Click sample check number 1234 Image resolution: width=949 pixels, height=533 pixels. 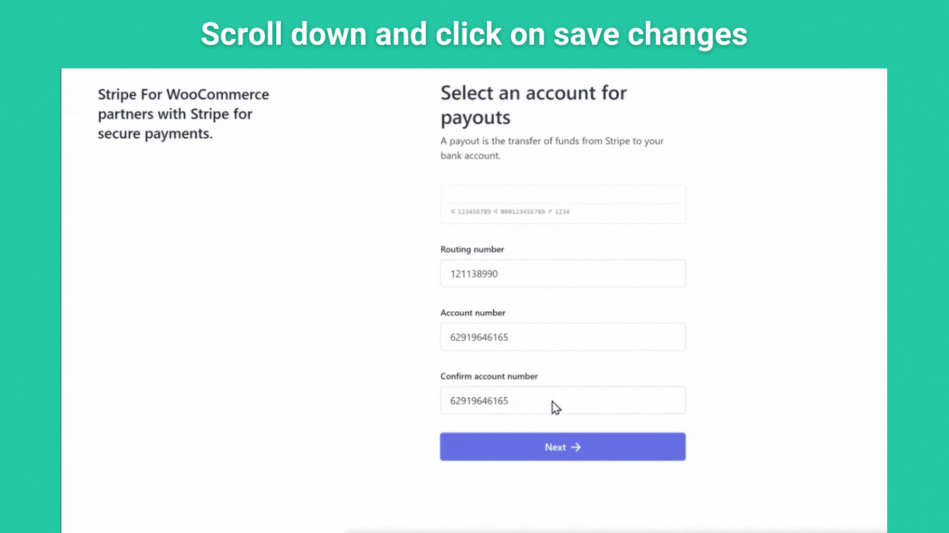pyautogui.click(x=562, y=212)
